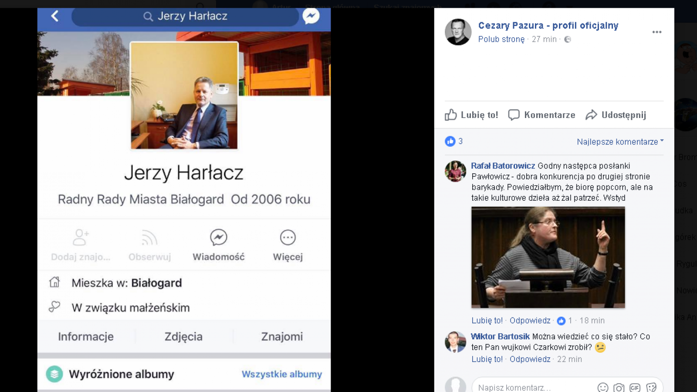Click Lubię to! thumbs-up button on post
Image resolution: width=697 pixels, height=392 pixels.
(471, 115)
